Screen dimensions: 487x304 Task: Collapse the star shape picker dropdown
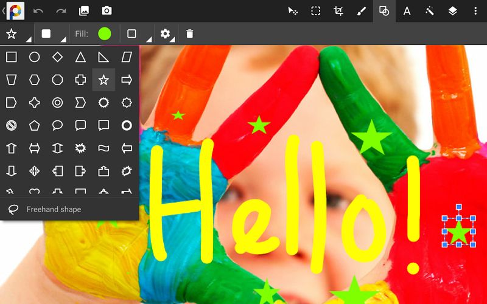pyautogui.click(x=18, y=33)
